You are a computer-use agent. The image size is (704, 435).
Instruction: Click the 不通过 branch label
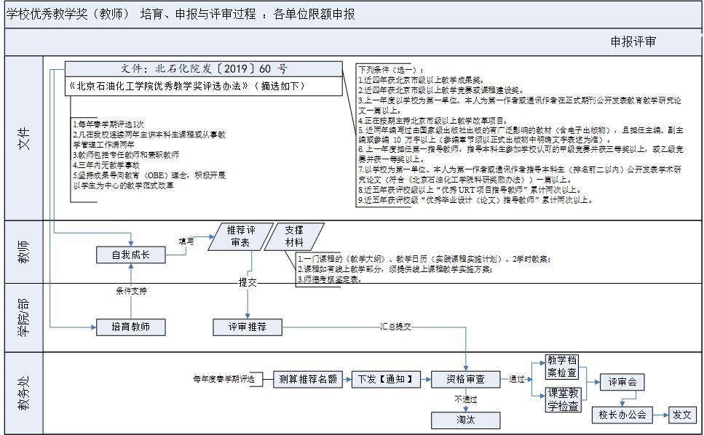point(466,399)
